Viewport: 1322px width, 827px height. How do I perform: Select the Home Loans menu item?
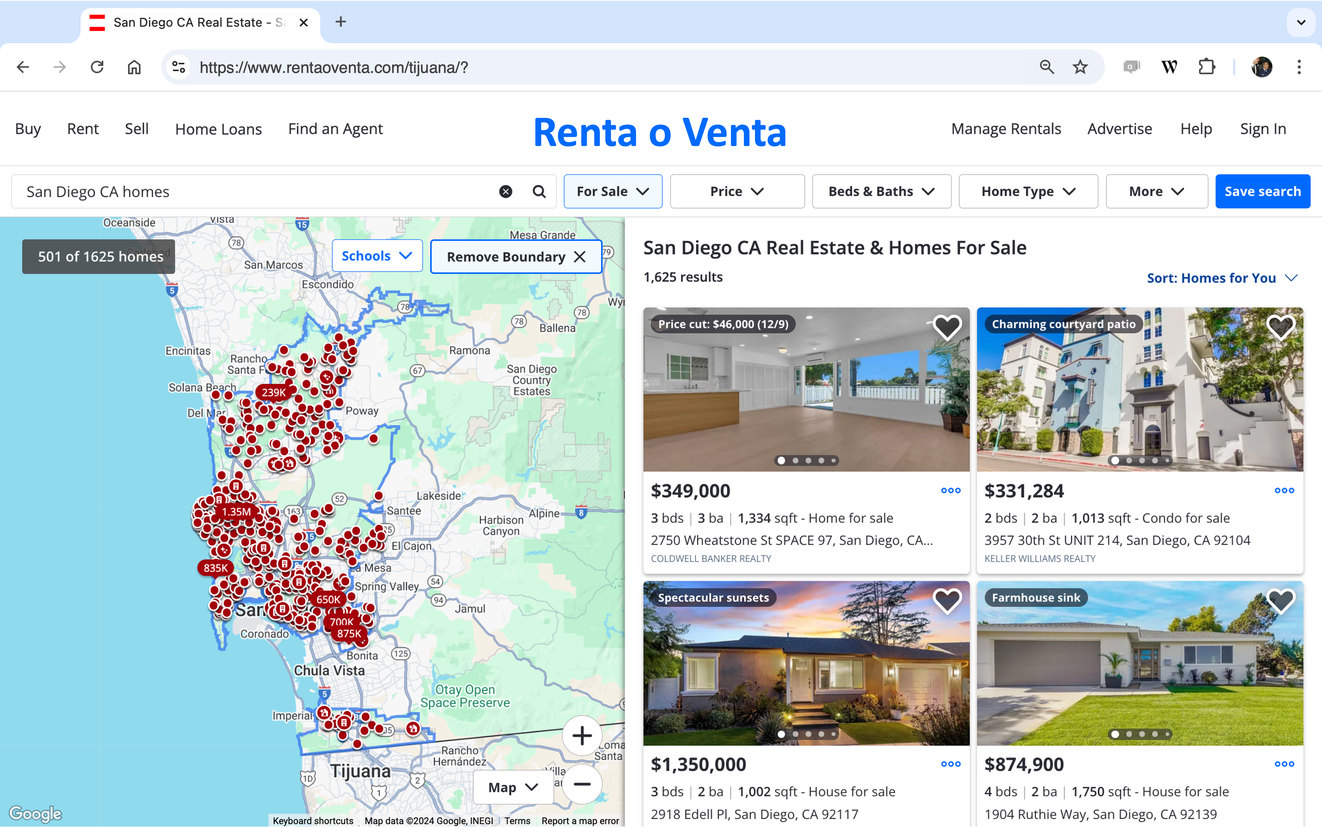coord(218,129)
